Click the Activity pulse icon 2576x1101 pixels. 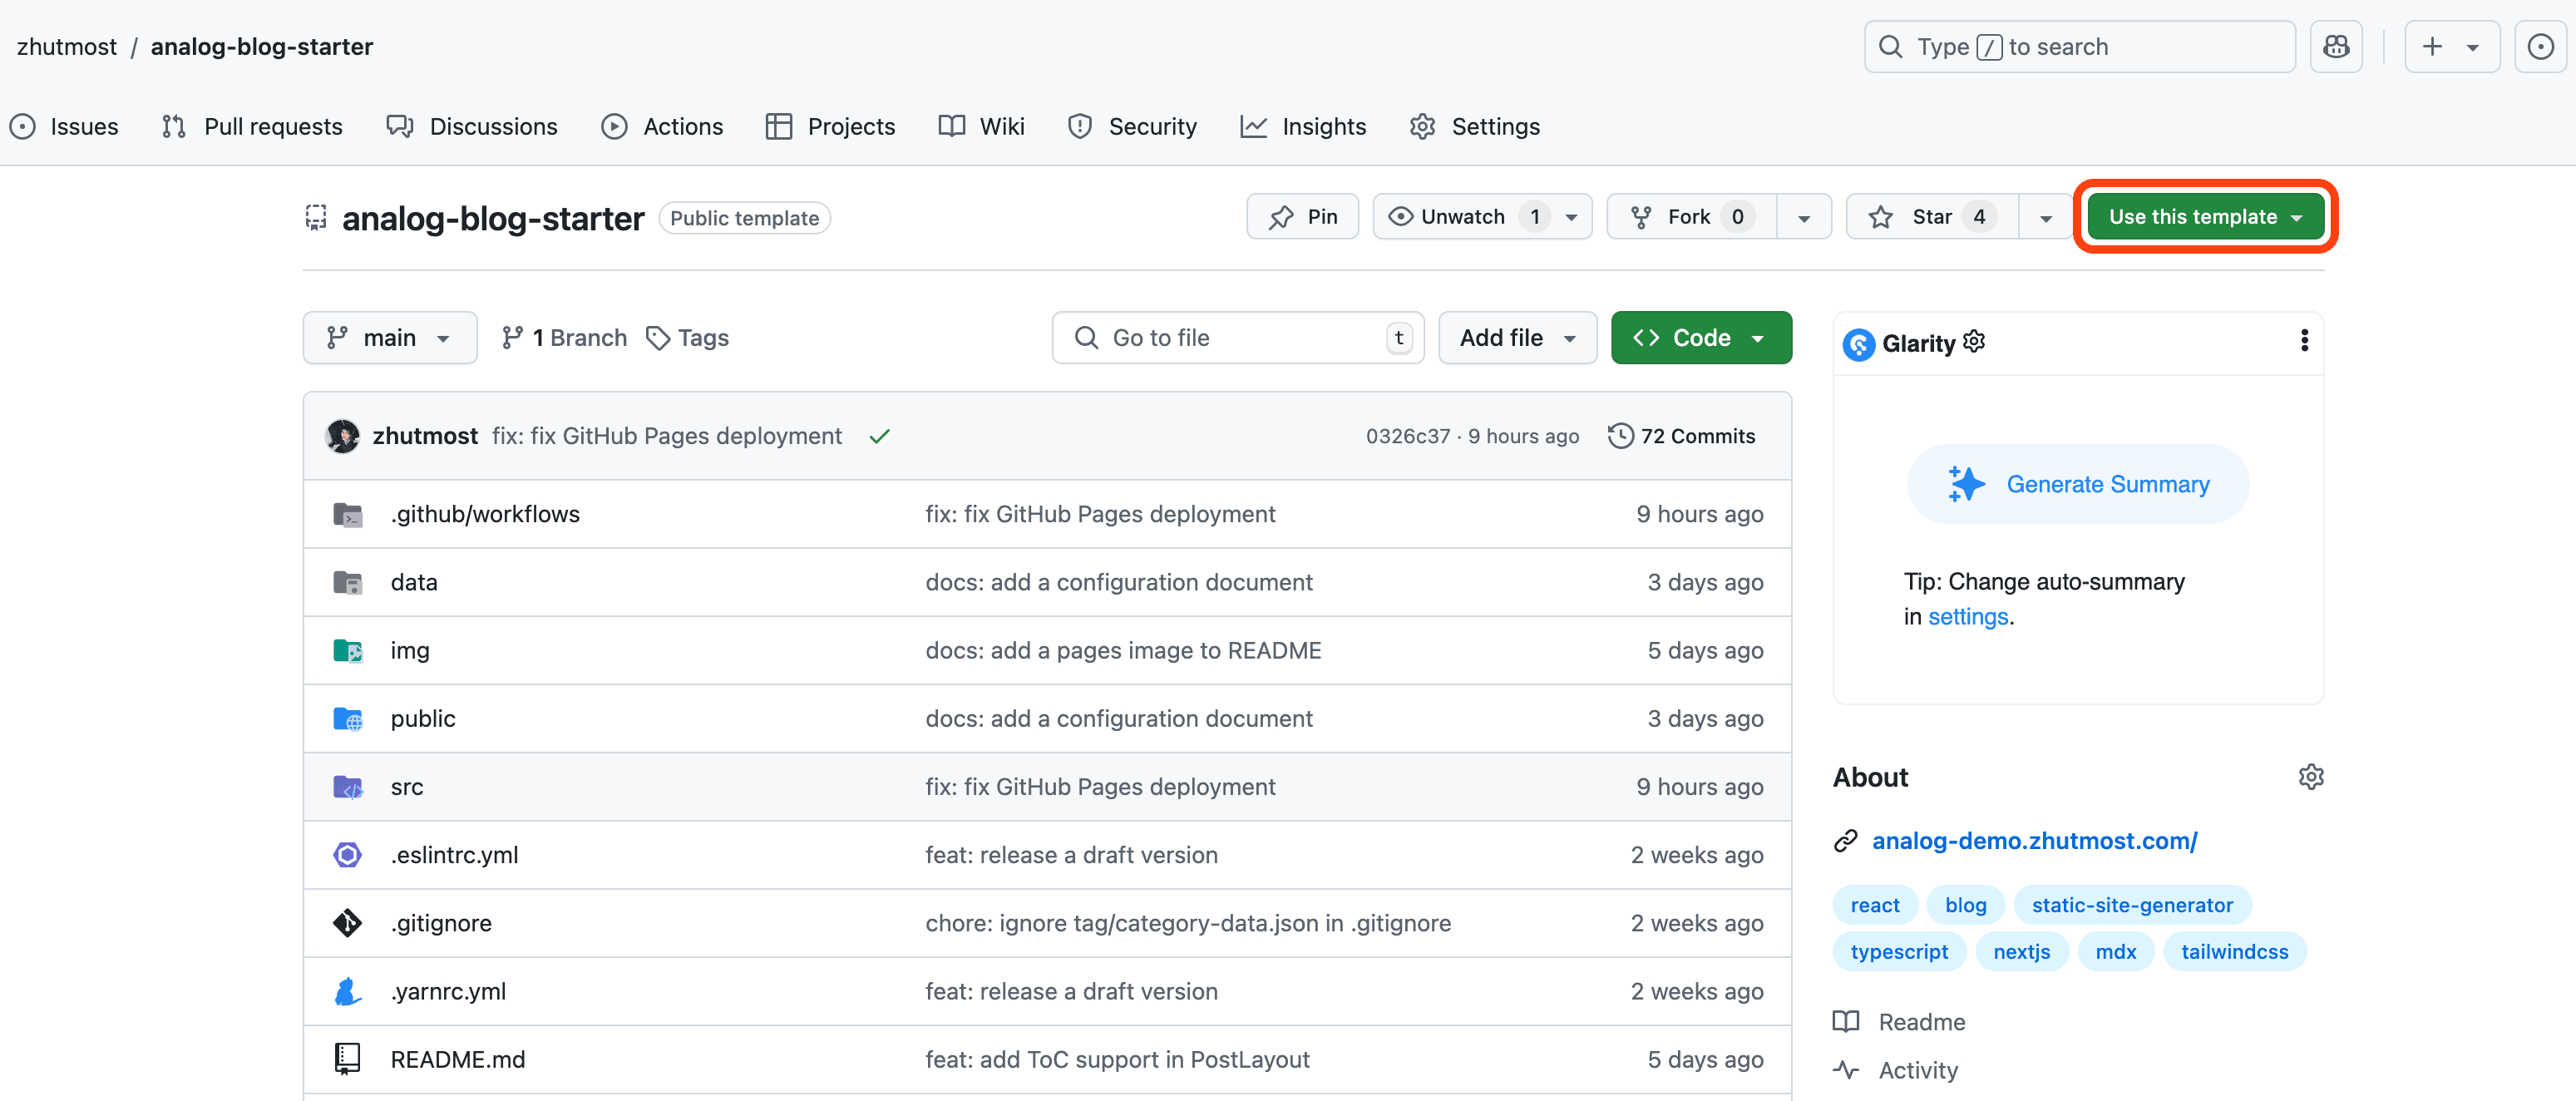coord(1845,1069)
